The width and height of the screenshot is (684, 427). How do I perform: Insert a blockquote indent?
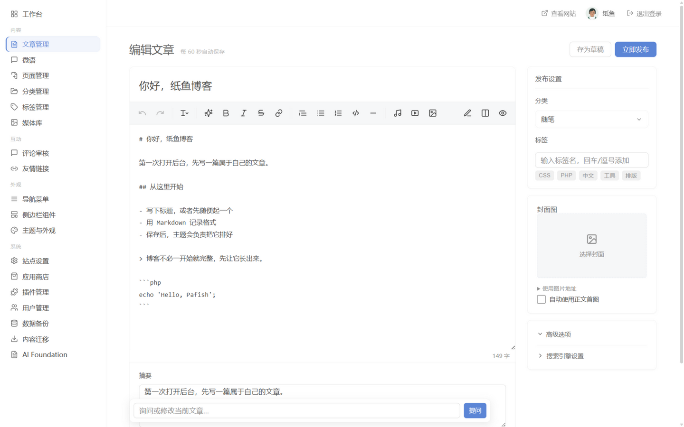click(x=303, y=113)
